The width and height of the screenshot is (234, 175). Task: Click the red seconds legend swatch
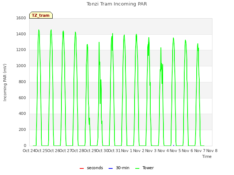tap(82, 168)
